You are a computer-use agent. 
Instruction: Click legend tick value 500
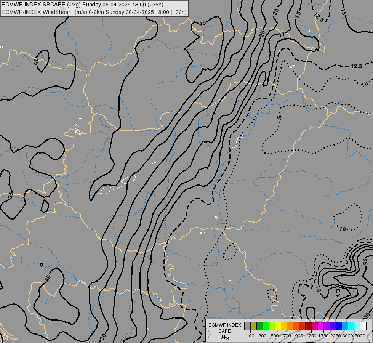coord(275,336)
